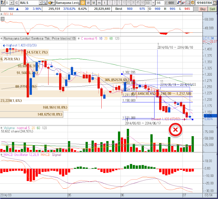Select the t tick period button
218x199 pixels.
(x=105, y=3)
